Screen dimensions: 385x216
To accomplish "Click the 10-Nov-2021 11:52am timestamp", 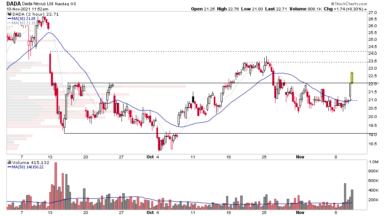I will (x=28, y=9).
